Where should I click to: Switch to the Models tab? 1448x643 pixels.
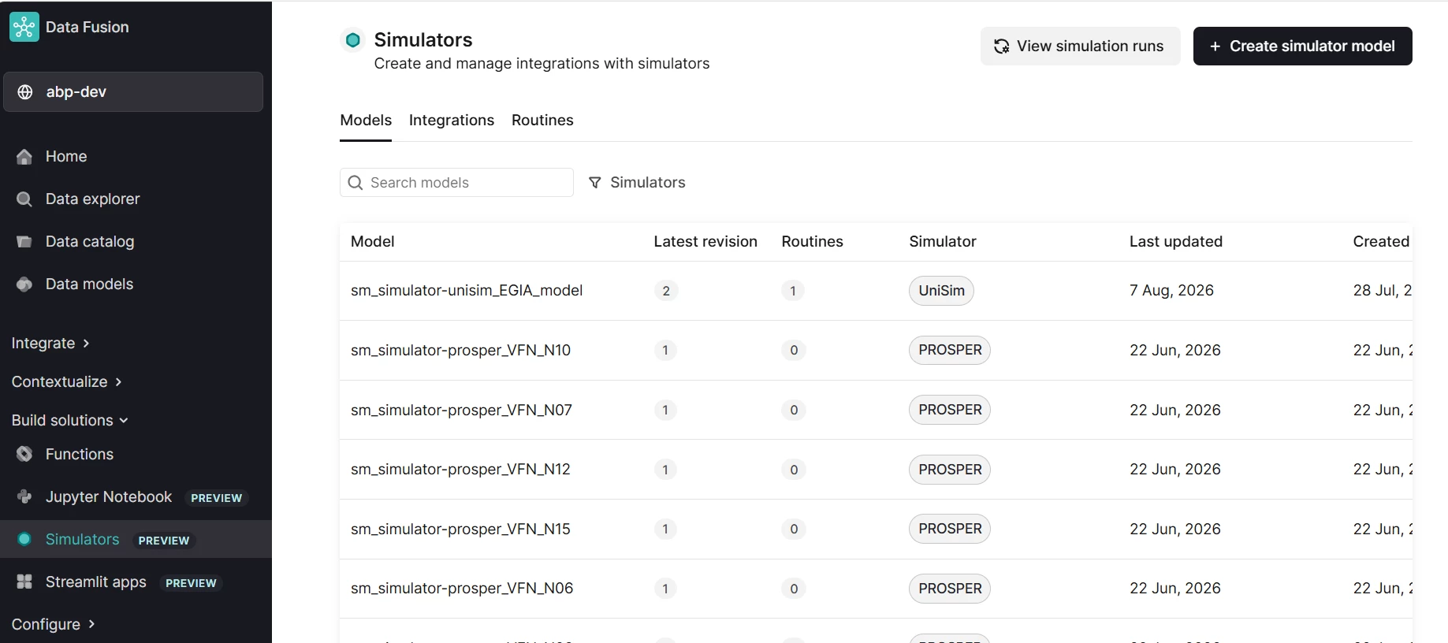tap(366, 121)
